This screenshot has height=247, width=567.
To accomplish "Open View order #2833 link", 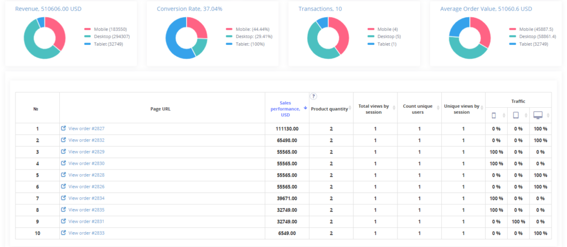I will [86, 233].
